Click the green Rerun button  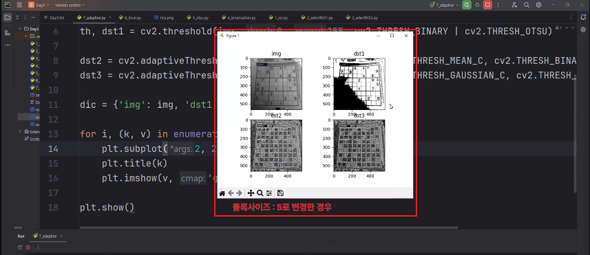tap(467, 5)
